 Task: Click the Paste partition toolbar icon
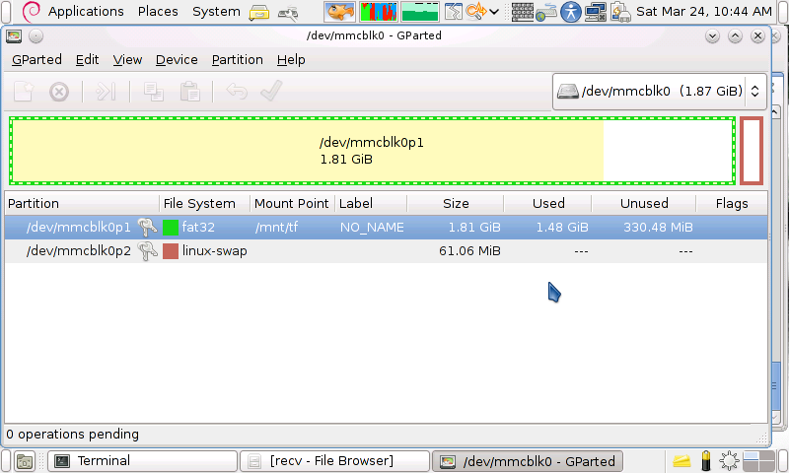[190, 92]
